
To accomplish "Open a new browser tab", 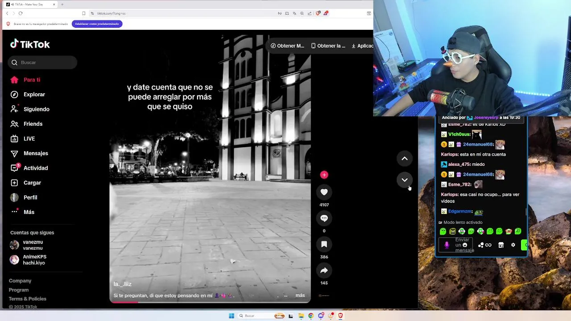I will pos(62,4).
